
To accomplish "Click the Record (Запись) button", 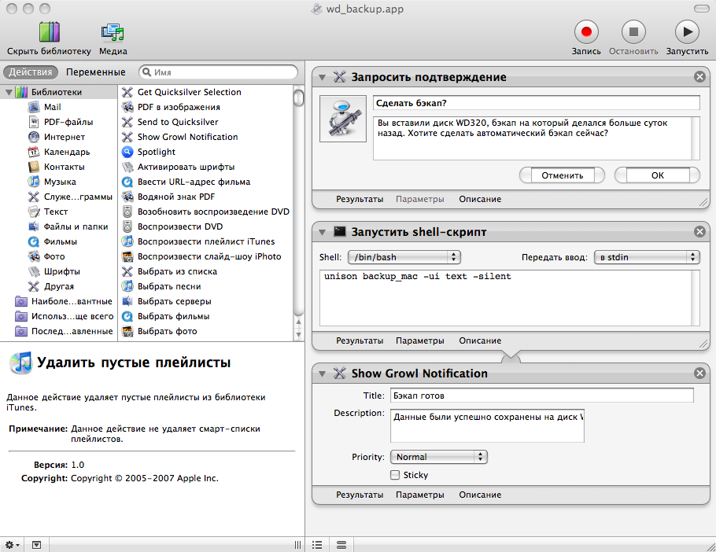I will 585,32.
